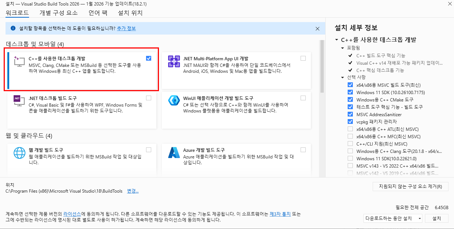Disable MSVC AddressSanitizer component
Screen dimensions: 454x229
(350, 114)
